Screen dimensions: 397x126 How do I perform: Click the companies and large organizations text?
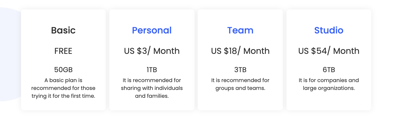click(x=329, y=84)
